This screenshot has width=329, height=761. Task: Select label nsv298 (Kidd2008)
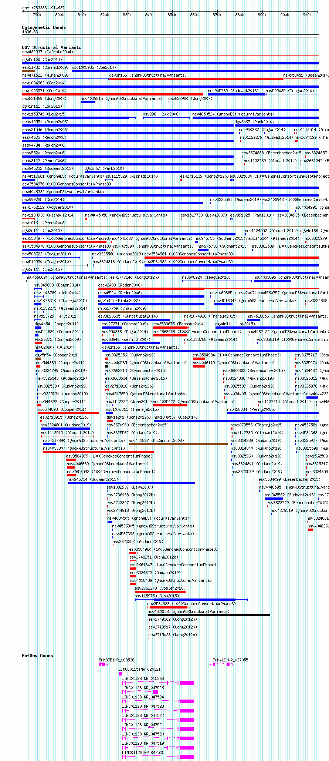(x=162, y=114)
